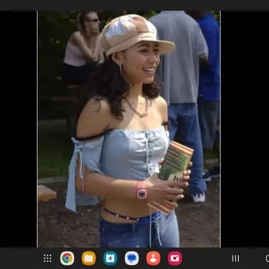Open the orange Contacts app icon
The width and height of the screenshot is (269, 269).
[x=153, y=258]
